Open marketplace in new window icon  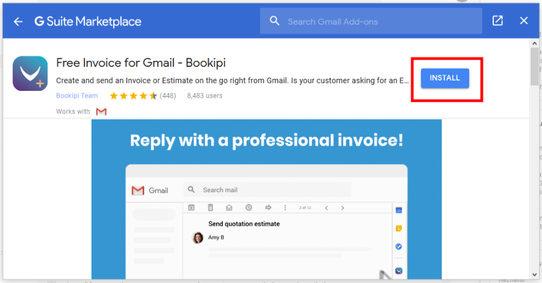coord(497,20)
